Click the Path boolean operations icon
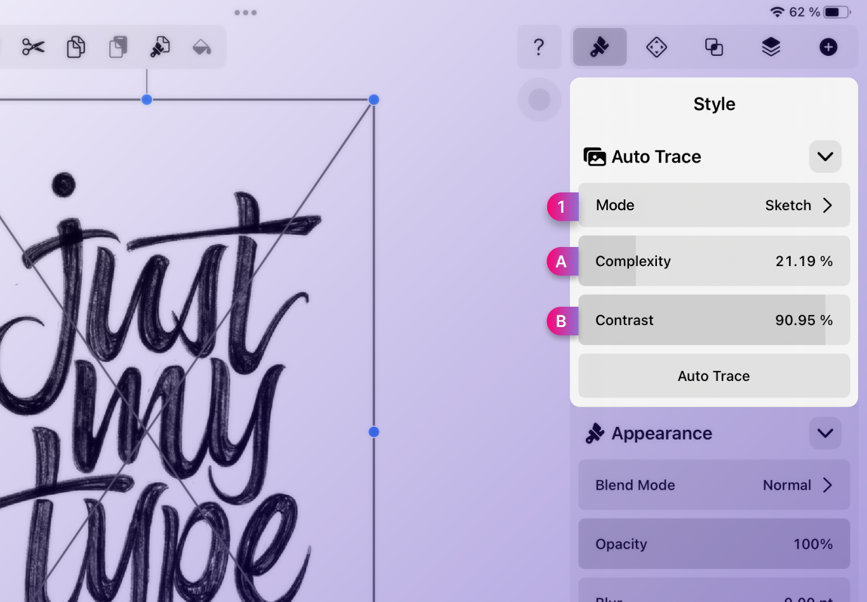The image size is (867, 602). pos(713,47)
